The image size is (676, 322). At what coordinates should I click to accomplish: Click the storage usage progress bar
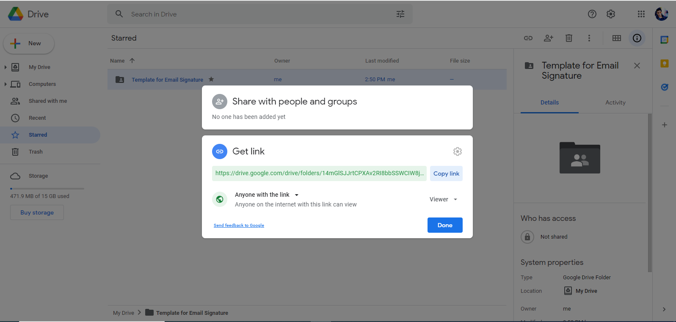click(x=47, y=189)
